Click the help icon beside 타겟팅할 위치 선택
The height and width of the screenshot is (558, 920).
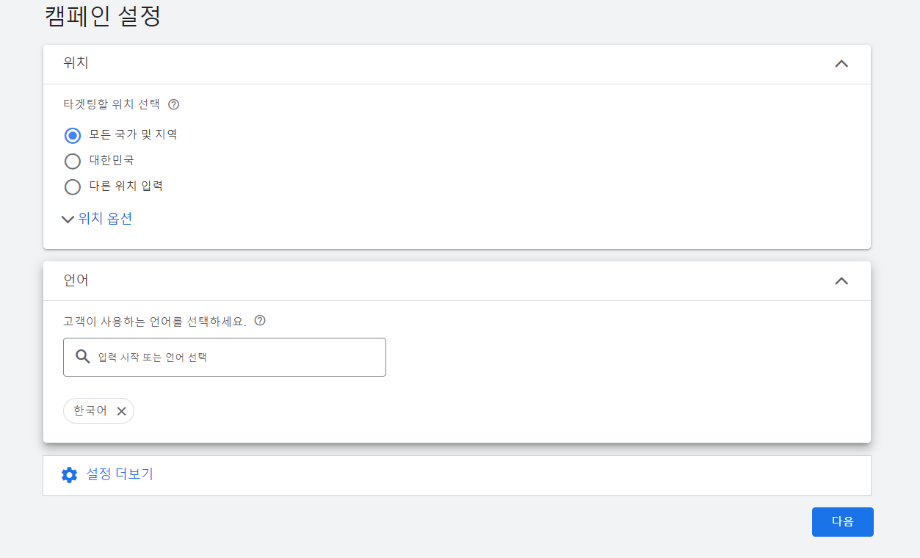pos(173,104)
